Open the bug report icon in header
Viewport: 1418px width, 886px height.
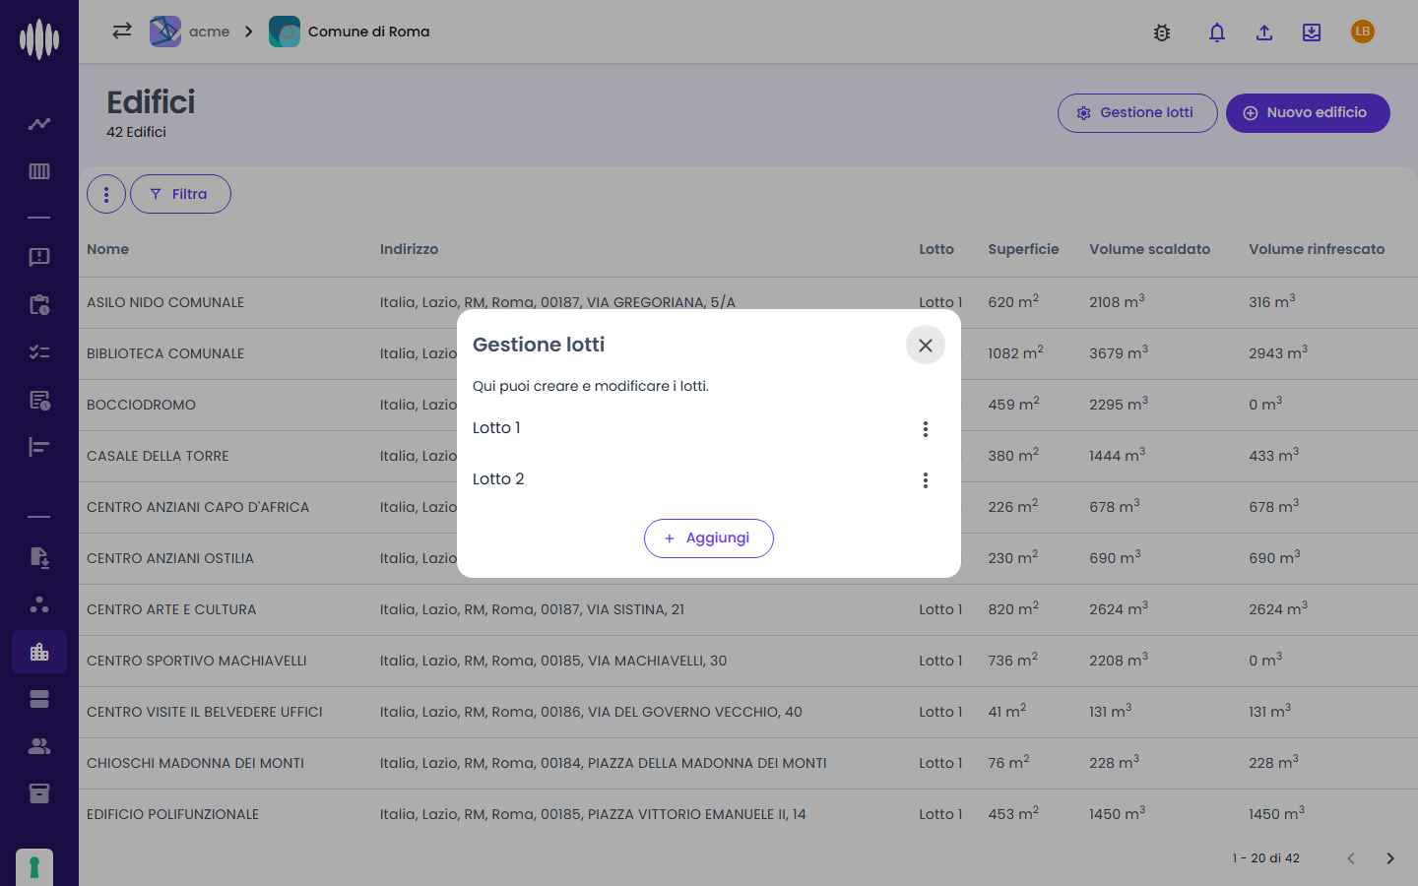(1162, 32)
